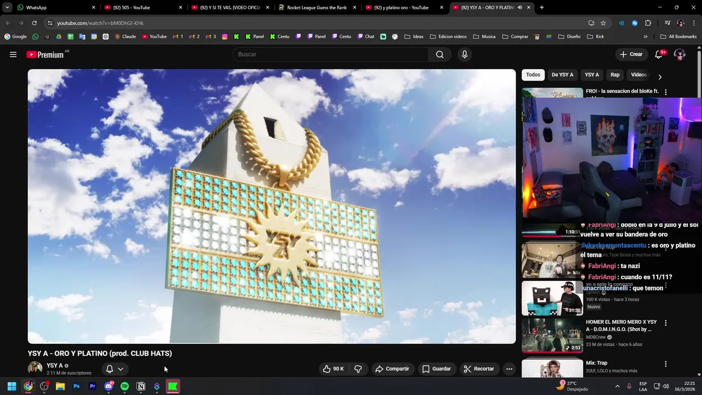Switch to Rocket League Guess the Rank tab

[318, 7]
